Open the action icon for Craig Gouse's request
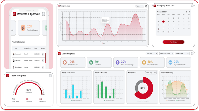This screenshot has width=199, height=111. tap(43, 61)
